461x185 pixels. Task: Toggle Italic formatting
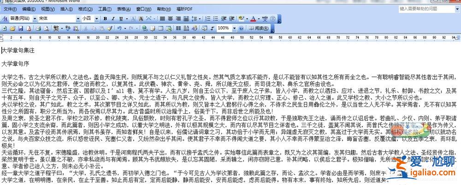point(113,19)
